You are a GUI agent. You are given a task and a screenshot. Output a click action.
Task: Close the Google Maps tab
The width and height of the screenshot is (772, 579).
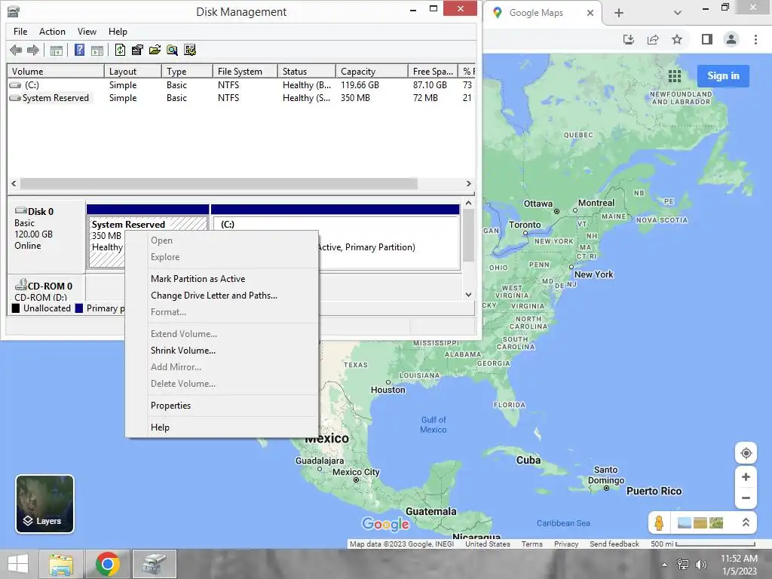tap(590, 13)
